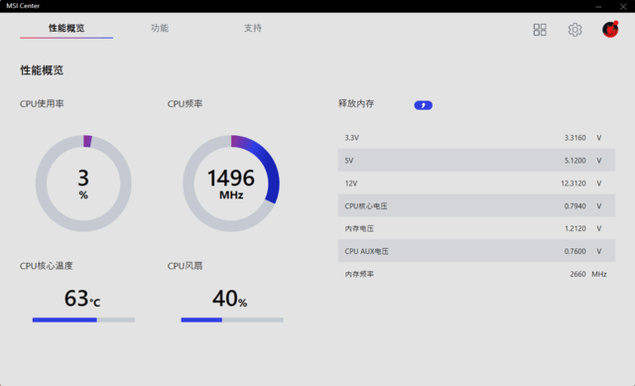Click the CPU风扇 label
635x386 pixels.
[185, 266]
